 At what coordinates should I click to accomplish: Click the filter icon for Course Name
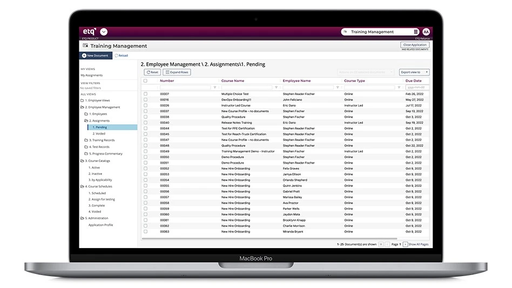coord(276,87)
